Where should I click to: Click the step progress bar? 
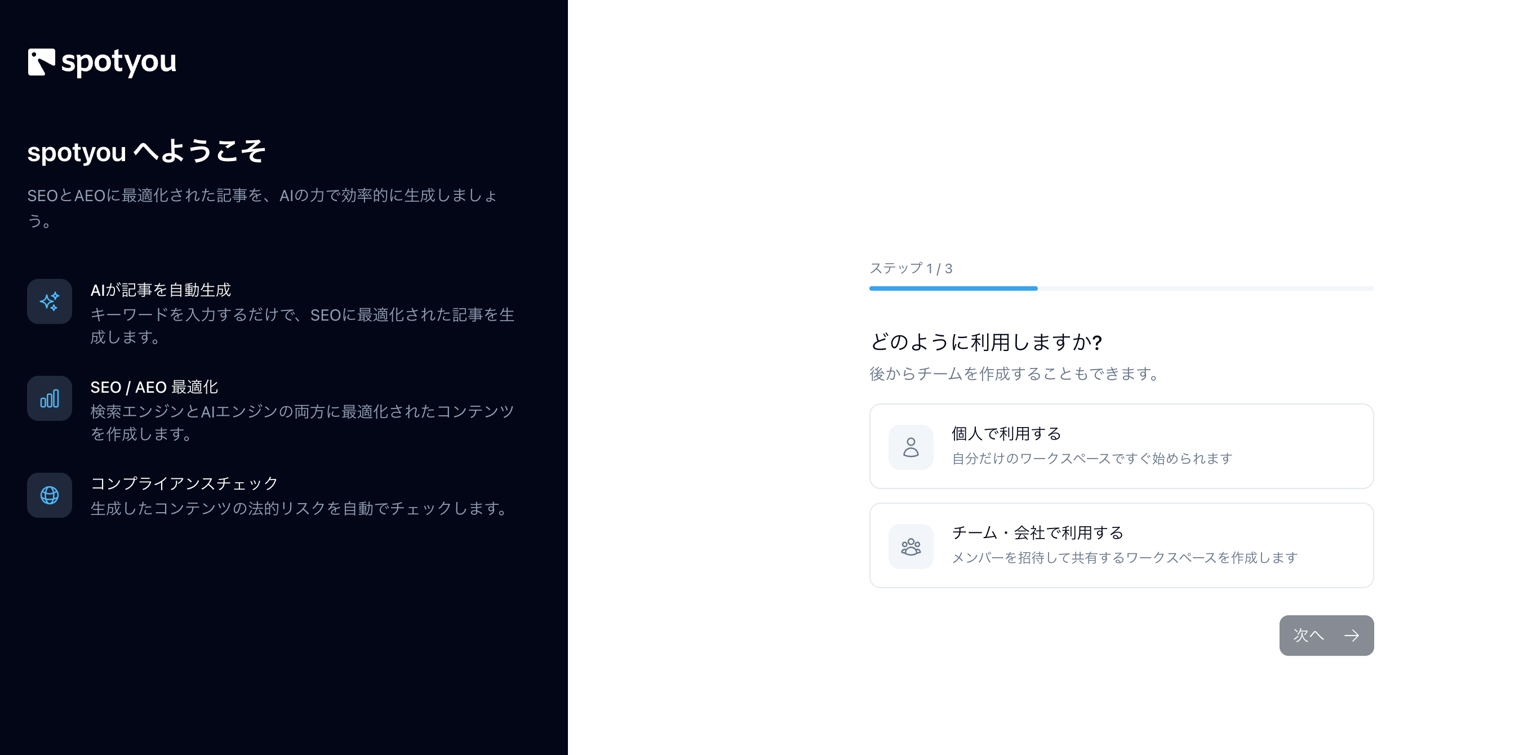1122,288
